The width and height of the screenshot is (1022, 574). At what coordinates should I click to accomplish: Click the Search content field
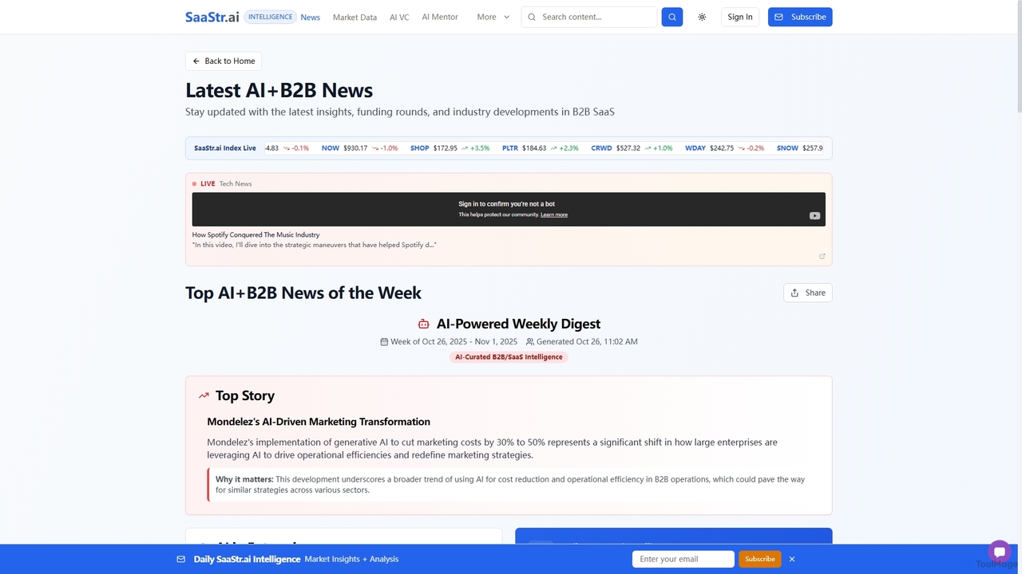(589, 17)
